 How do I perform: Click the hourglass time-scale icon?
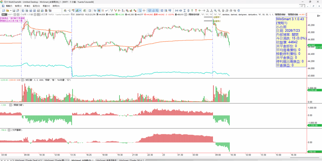185,10
